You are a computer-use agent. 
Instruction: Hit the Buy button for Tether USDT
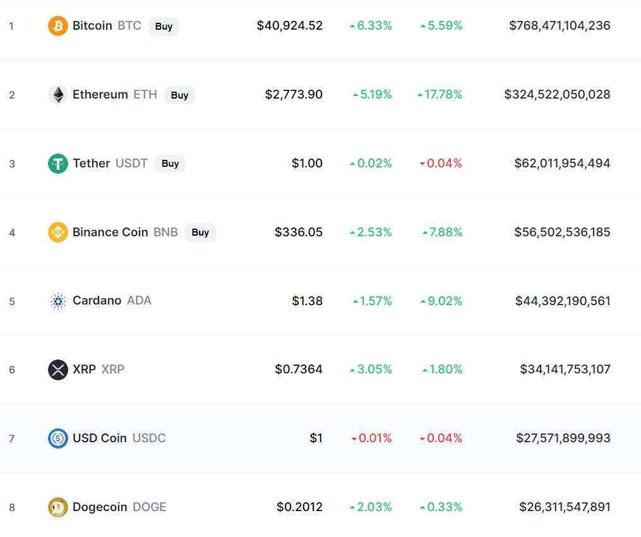click(170, 164)
